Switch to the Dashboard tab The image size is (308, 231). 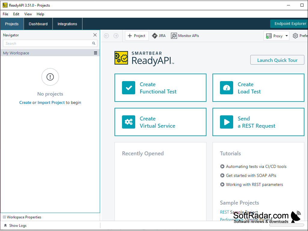click(x=38, y=24)
